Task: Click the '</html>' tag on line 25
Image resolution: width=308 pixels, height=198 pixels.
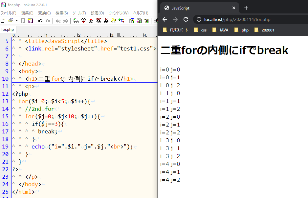Action: (x=23, y=192)
